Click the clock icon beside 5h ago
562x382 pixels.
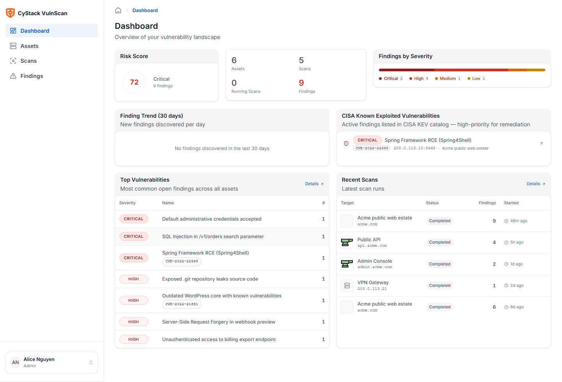click(x=506, y=242)
